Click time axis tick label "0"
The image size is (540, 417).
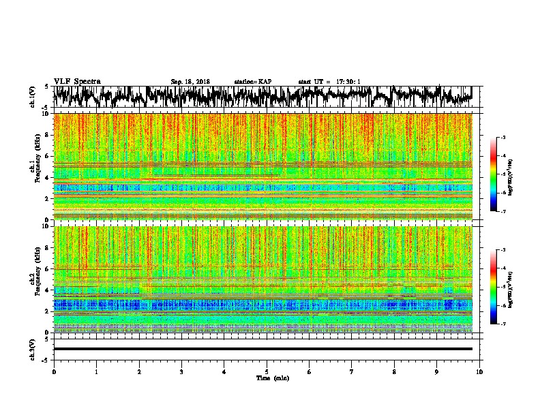[54, 372]
